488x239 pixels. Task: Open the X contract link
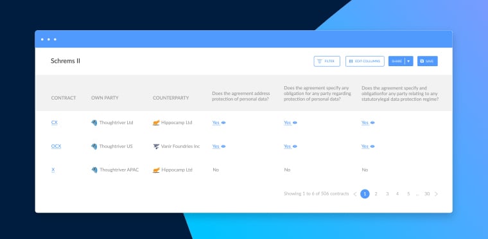(x=53, y=170)
